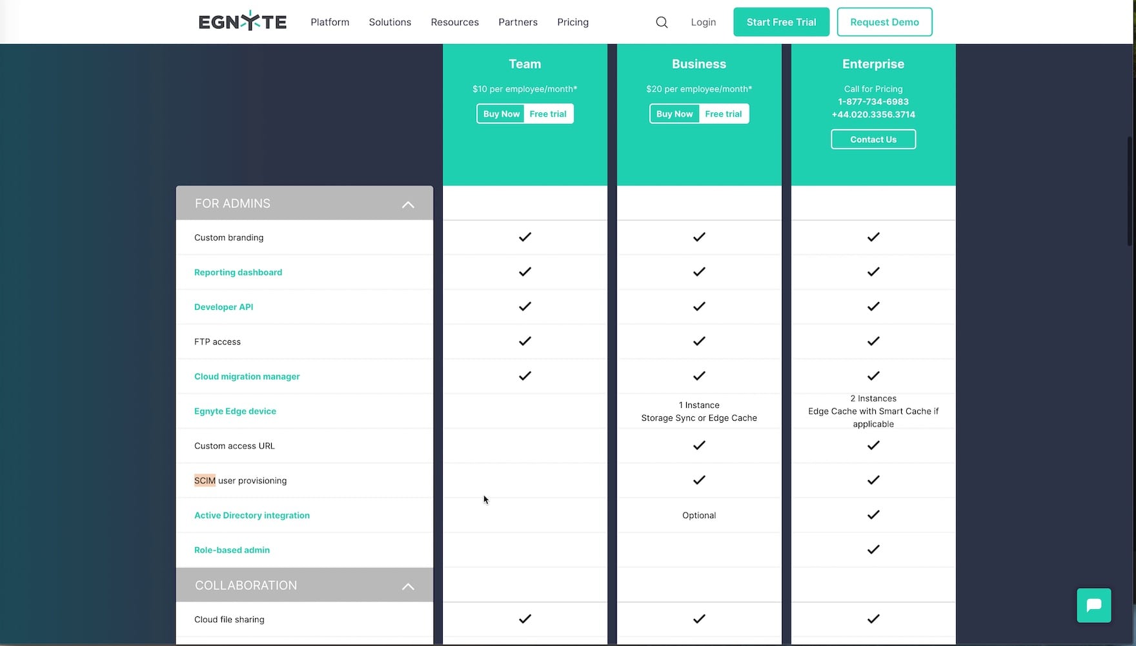Viewport: 1136px width, 646px height.
Task: Open the search magnifier icon
Action: pyautogui.click(x=662, y=22)
